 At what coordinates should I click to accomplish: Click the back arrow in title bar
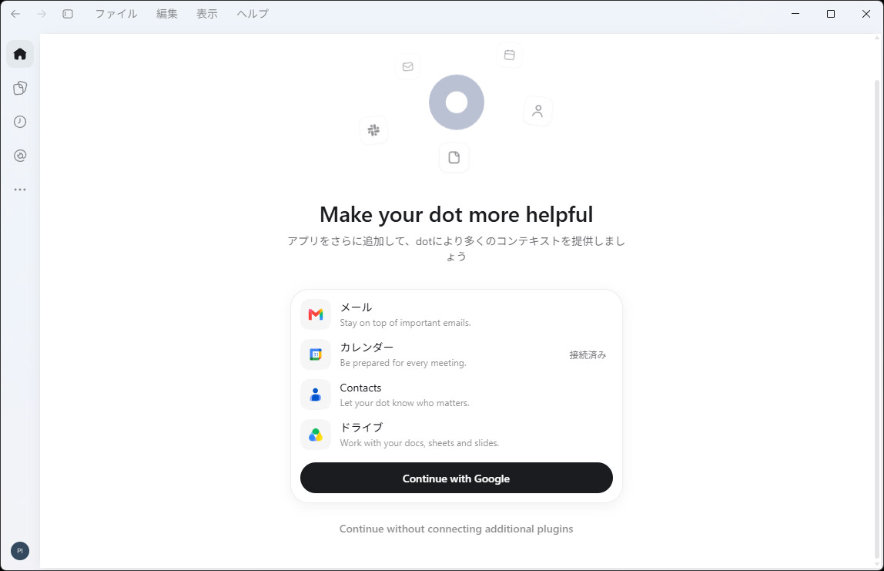click(x=15, y=14)
